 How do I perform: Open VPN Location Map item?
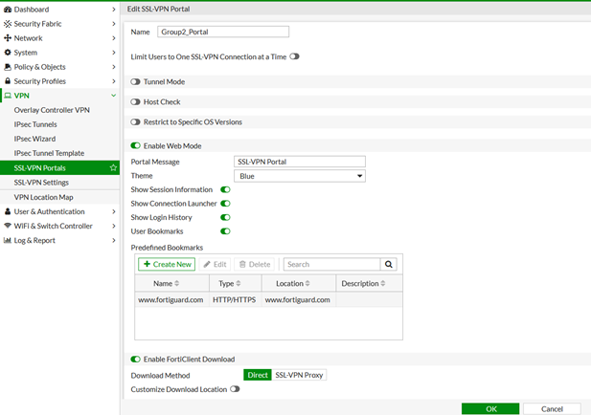[43, 197]
